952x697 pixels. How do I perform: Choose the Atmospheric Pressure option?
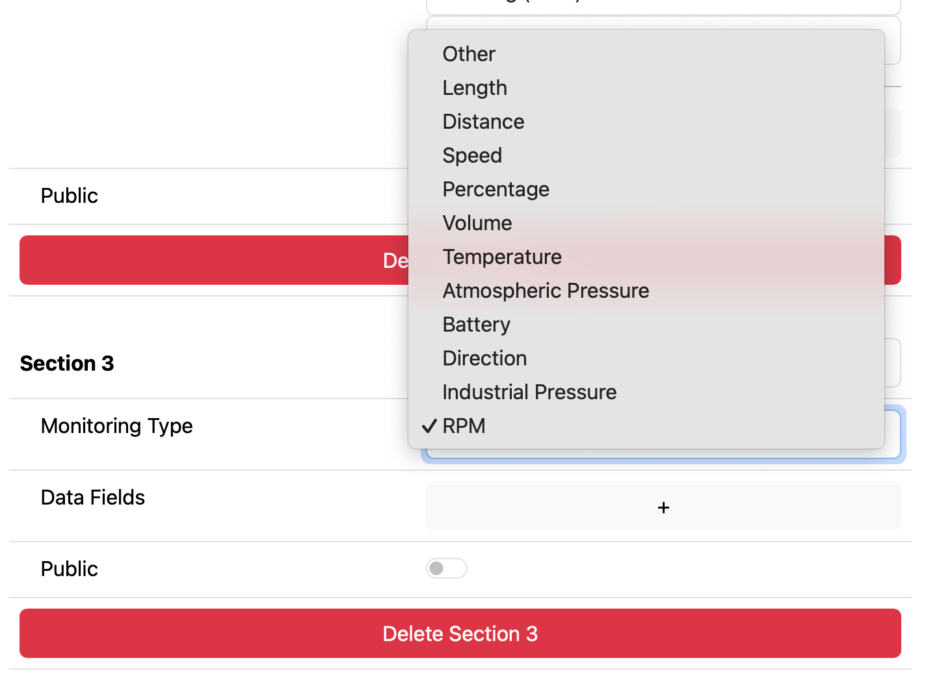click(x=546, y=291)
